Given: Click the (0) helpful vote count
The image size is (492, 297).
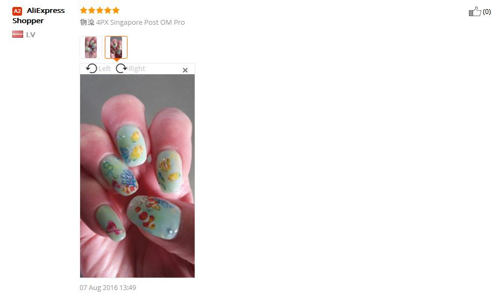Looking at the screenshot, I should (x=487, y=12).
